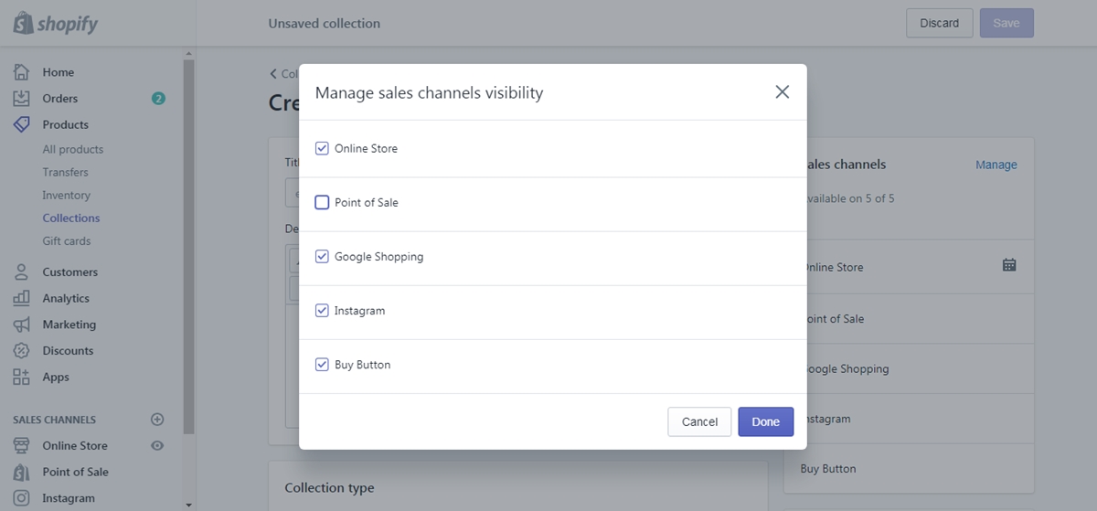Click the Cancel button in dialog
This screenshot has width=1097, height=511.
point(700,421)
